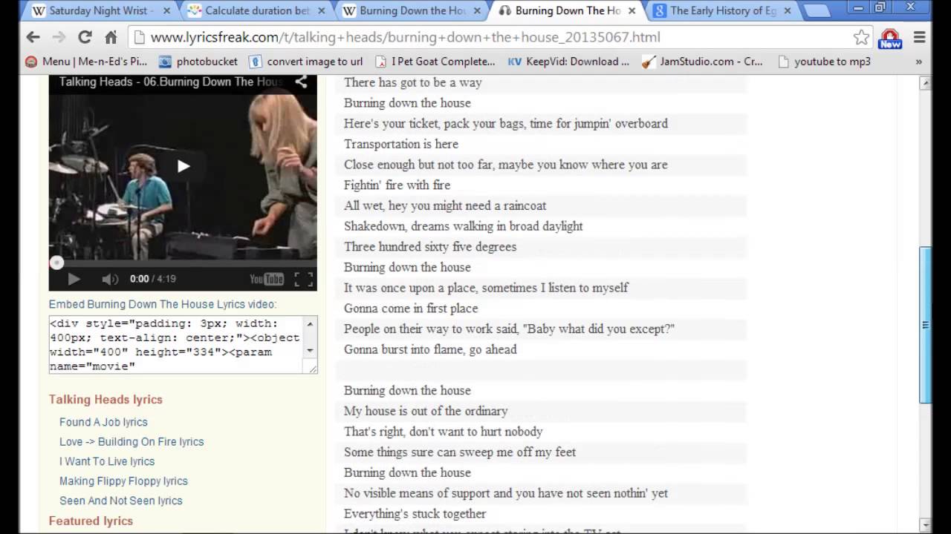Viewport: 951px width, 534px height.
Task: Switch to the Wikipedia Burning Down the House tab
Action: pos(411,11)
